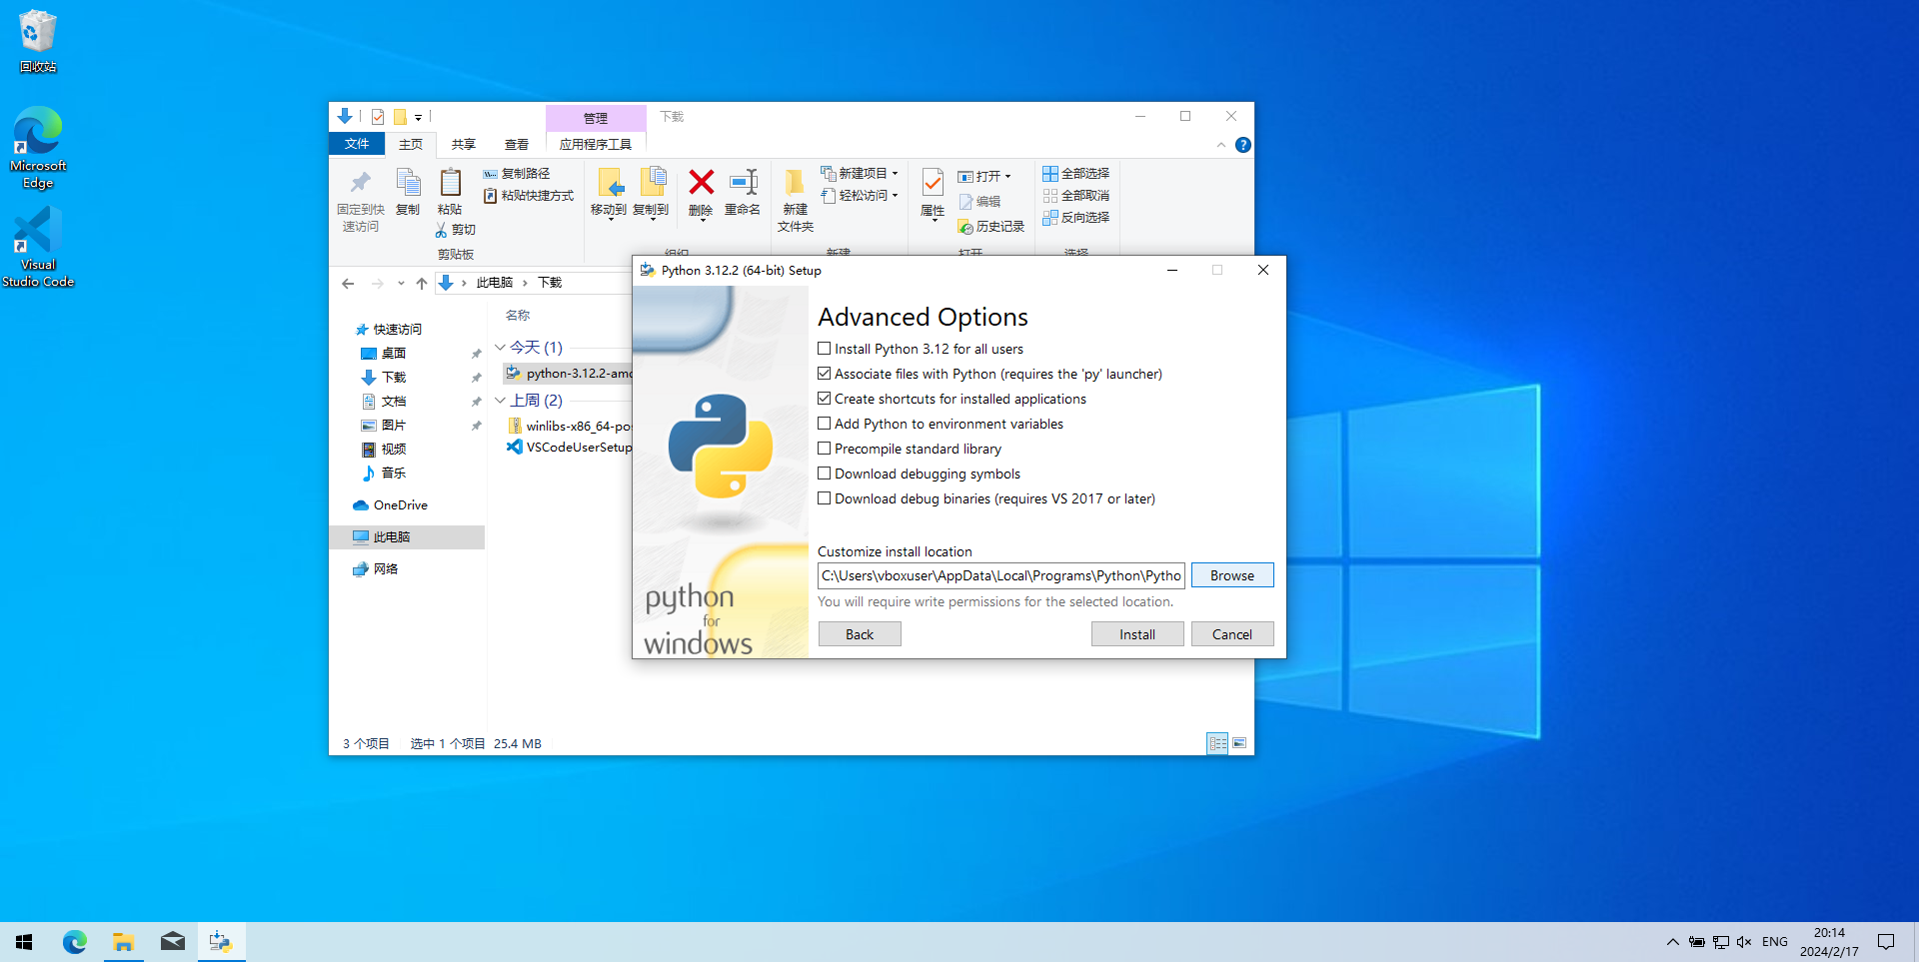This screenshot has width=1919, height=962.
Task: Click the Copy path icon in ribbon
Action: click(x=490, y=174)
